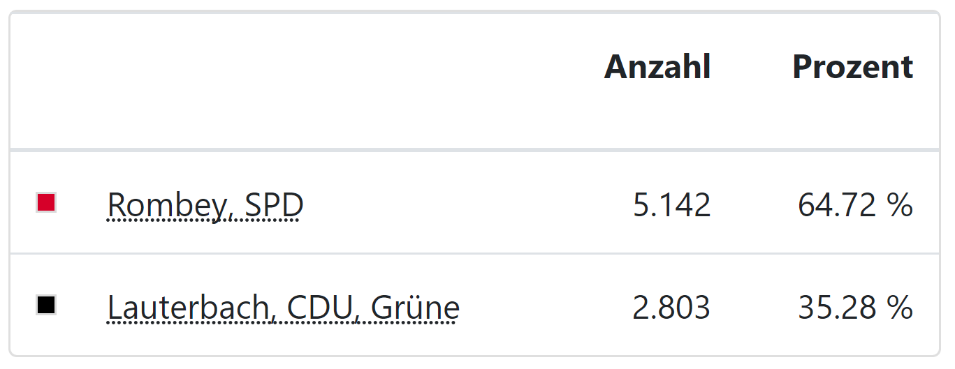Click the surname Rombey

[168, 205]
